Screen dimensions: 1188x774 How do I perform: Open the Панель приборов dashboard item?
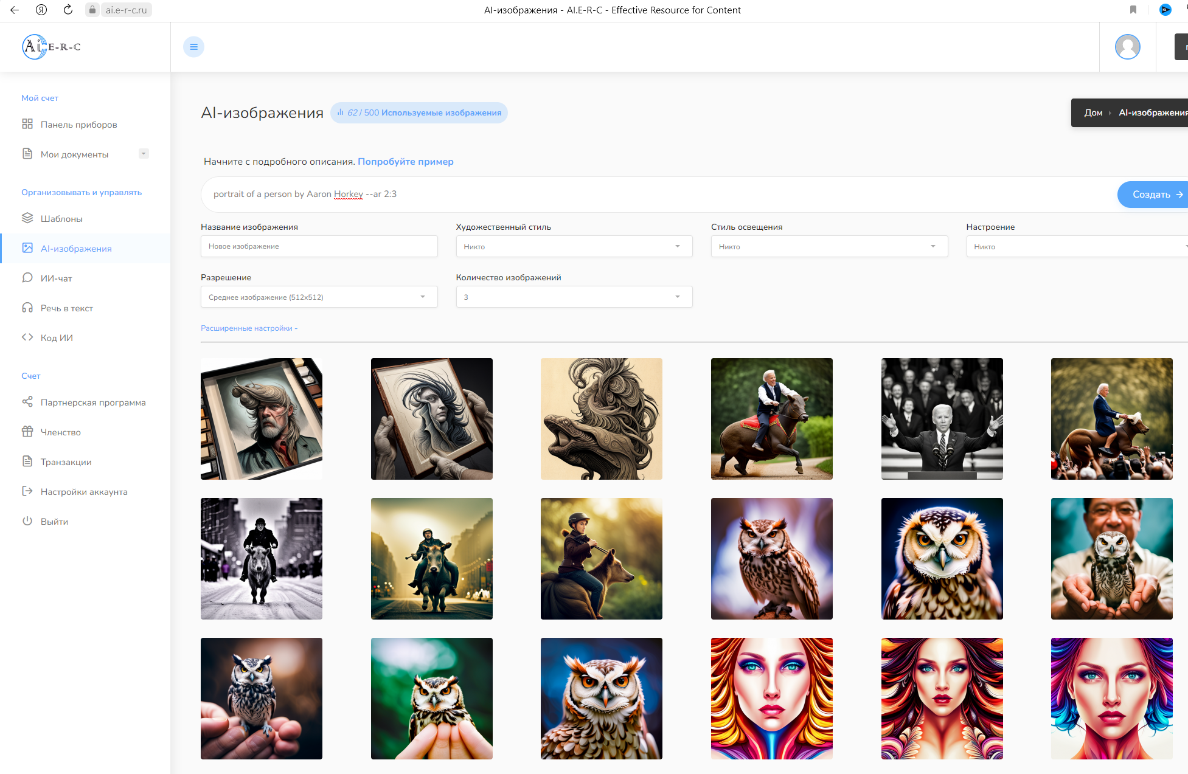coord(78,125)
